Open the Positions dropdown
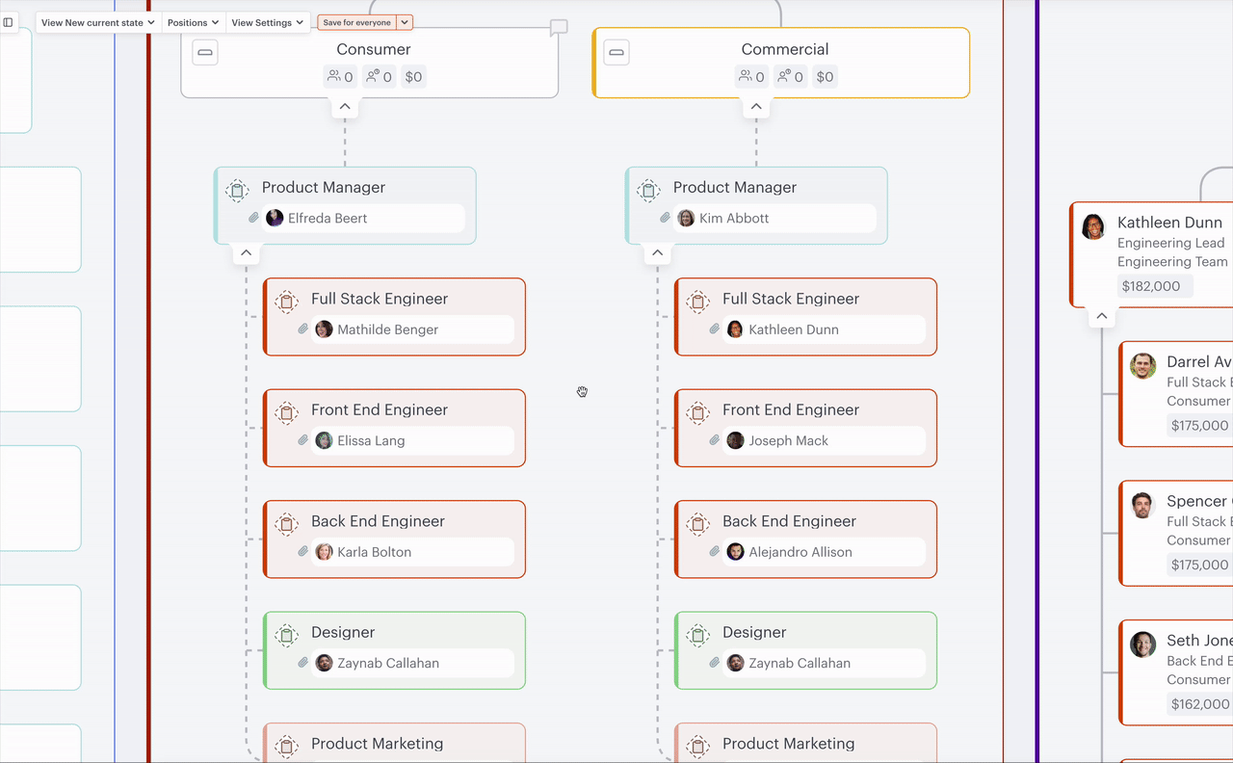The width and height of the screenshot is (1233, 763). pos(193,22)
